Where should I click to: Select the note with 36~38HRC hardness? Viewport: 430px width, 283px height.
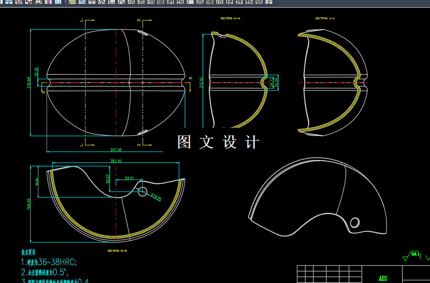pos(49,262)
